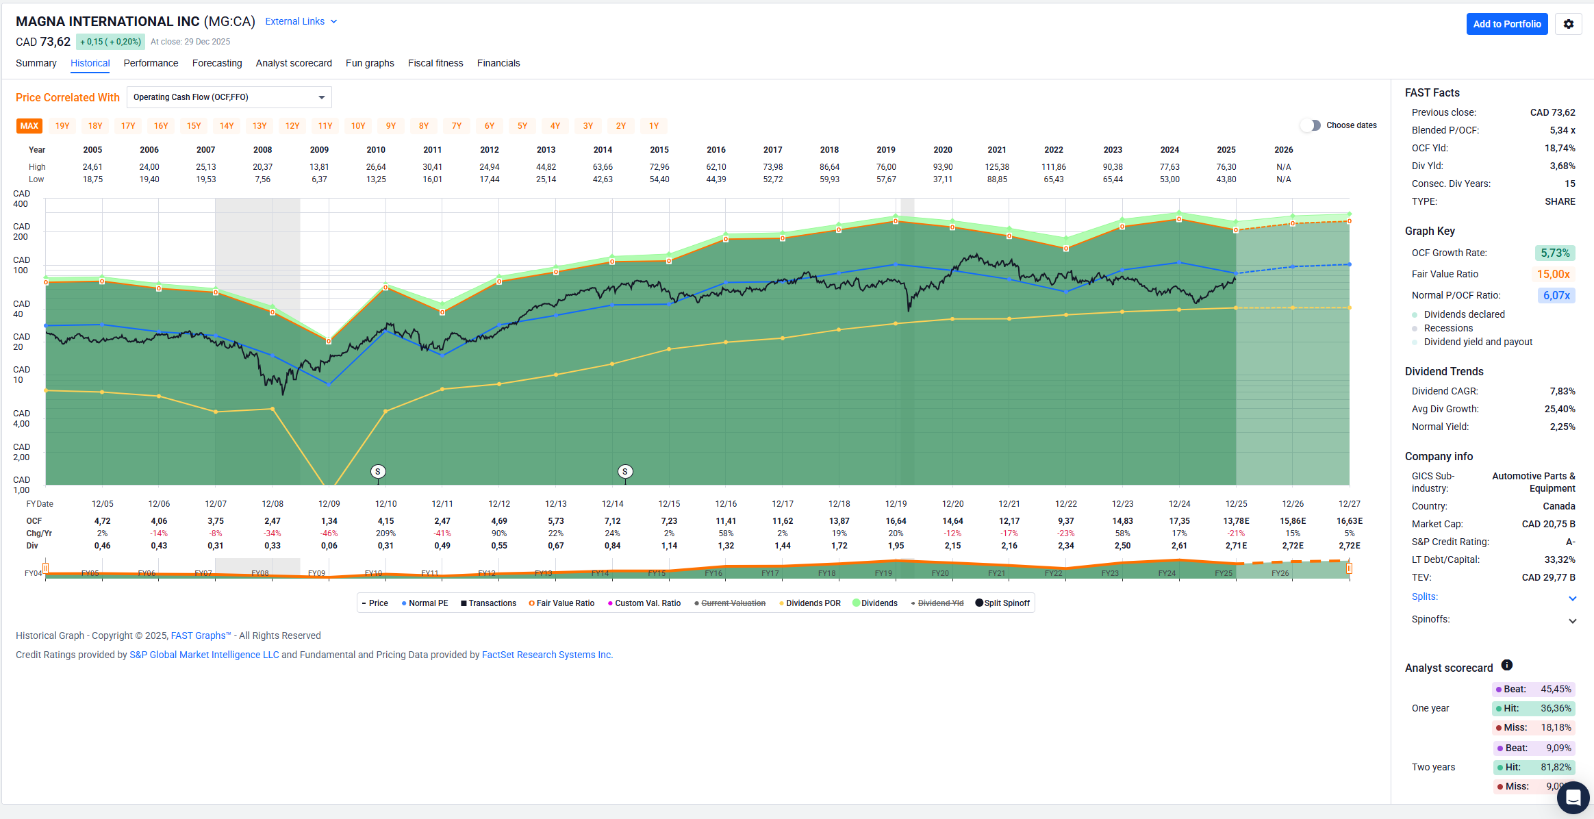Show the struck-out Current Valuation series
The height and width of the screenshot is (819, 1594).
733,603
